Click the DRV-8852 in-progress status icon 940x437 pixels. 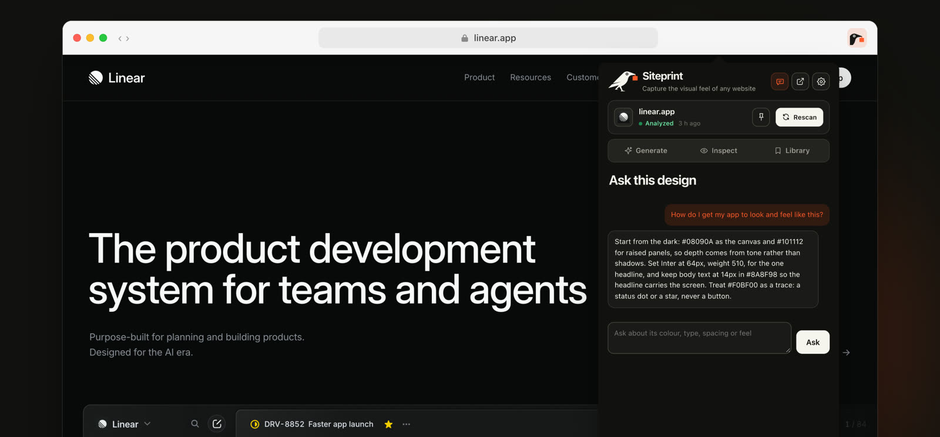pos(254,424)
